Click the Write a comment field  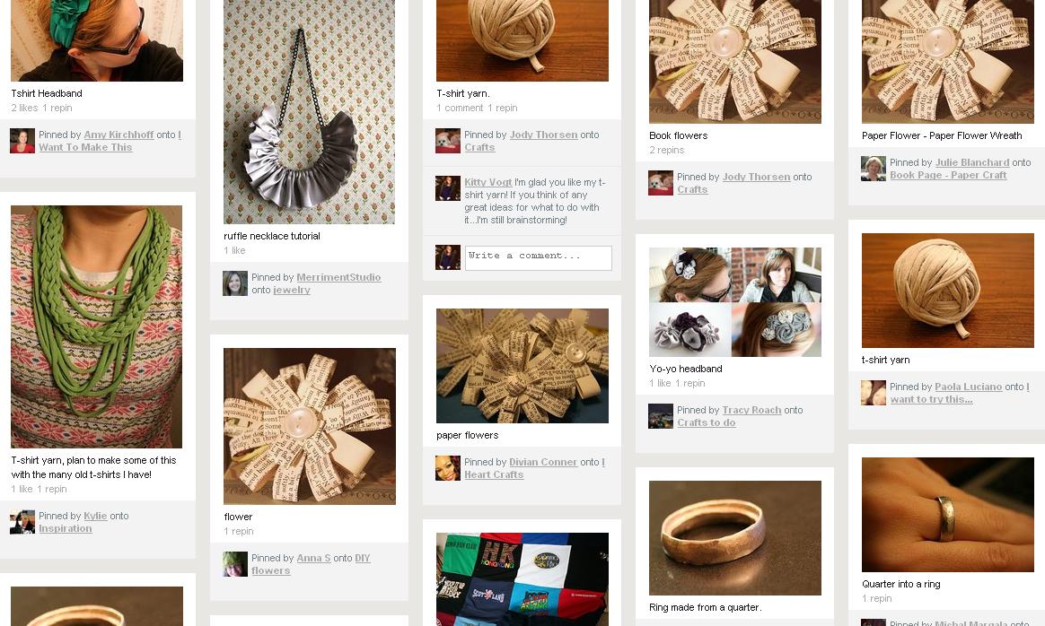(538, 258)
